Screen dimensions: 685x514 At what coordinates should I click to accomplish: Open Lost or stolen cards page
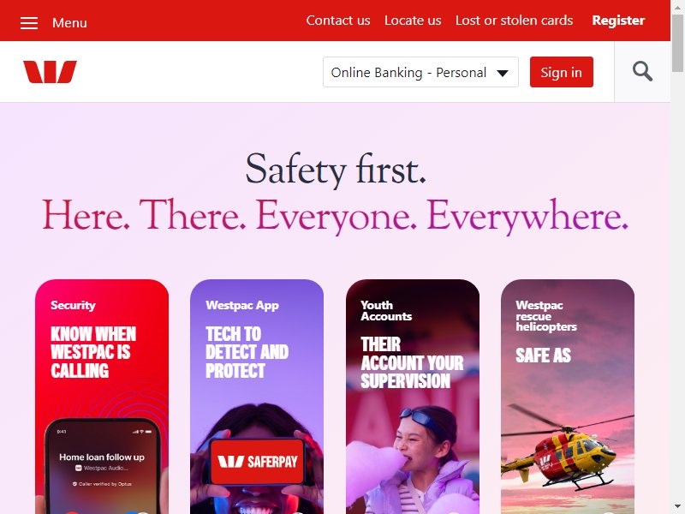coord(515,21)
